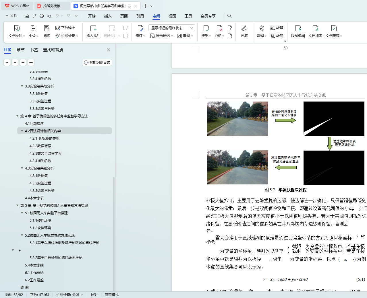
Task: Open the 翻译 translate tool
Action: (x=262, y=32)
